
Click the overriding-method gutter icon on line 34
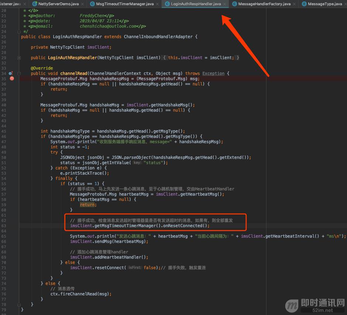coord(11,73)
